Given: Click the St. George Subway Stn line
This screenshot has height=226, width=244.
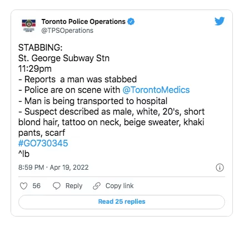Looking at the screenshot, I should coord(64,58).
